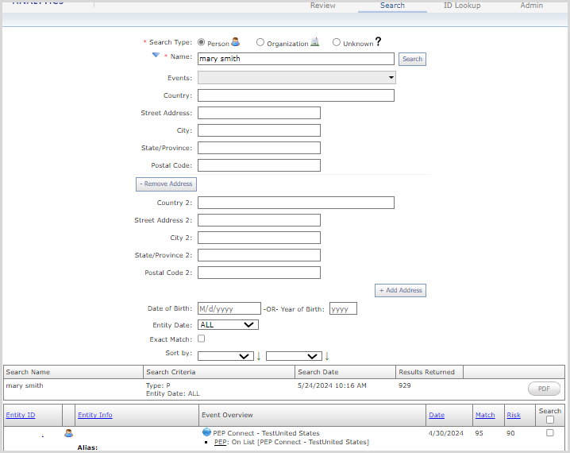Click the blue globe PEP Connect icon
The width and height of the screenshot is (570, 453).
point(207,432)
